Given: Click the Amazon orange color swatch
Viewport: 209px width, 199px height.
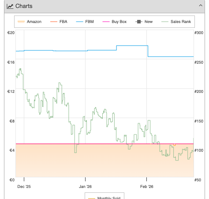Looking at the screenshot, I should coord(21,22).
